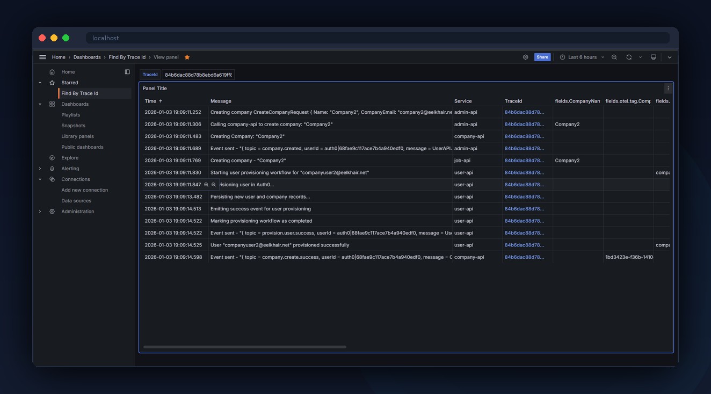Screen dimensions: 711x394
Task: Open the Last 6 hours time picker
Action: (582, 57)
